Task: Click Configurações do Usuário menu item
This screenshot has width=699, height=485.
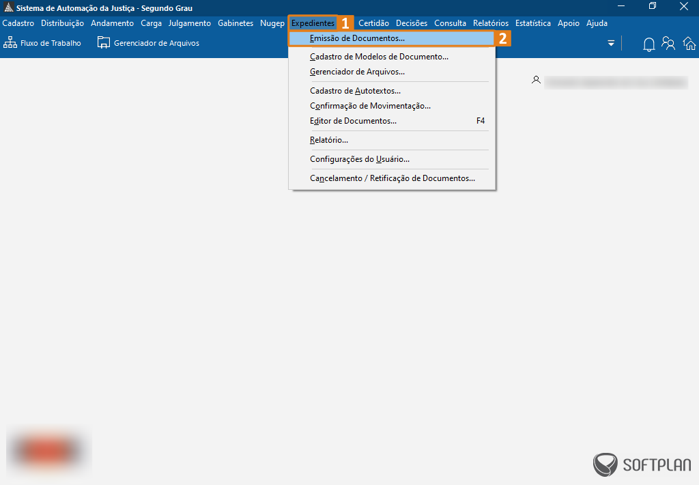Action: pos(360,159)
